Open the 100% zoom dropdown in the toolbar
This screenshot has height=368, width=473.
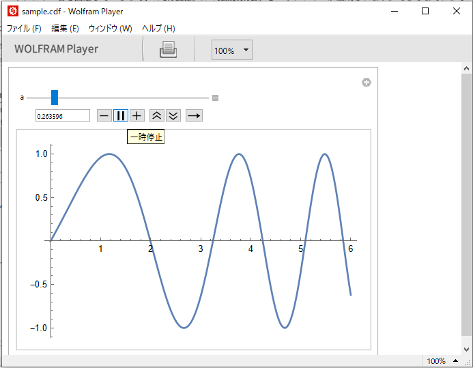pyautogui.click(x=231, y=50)
